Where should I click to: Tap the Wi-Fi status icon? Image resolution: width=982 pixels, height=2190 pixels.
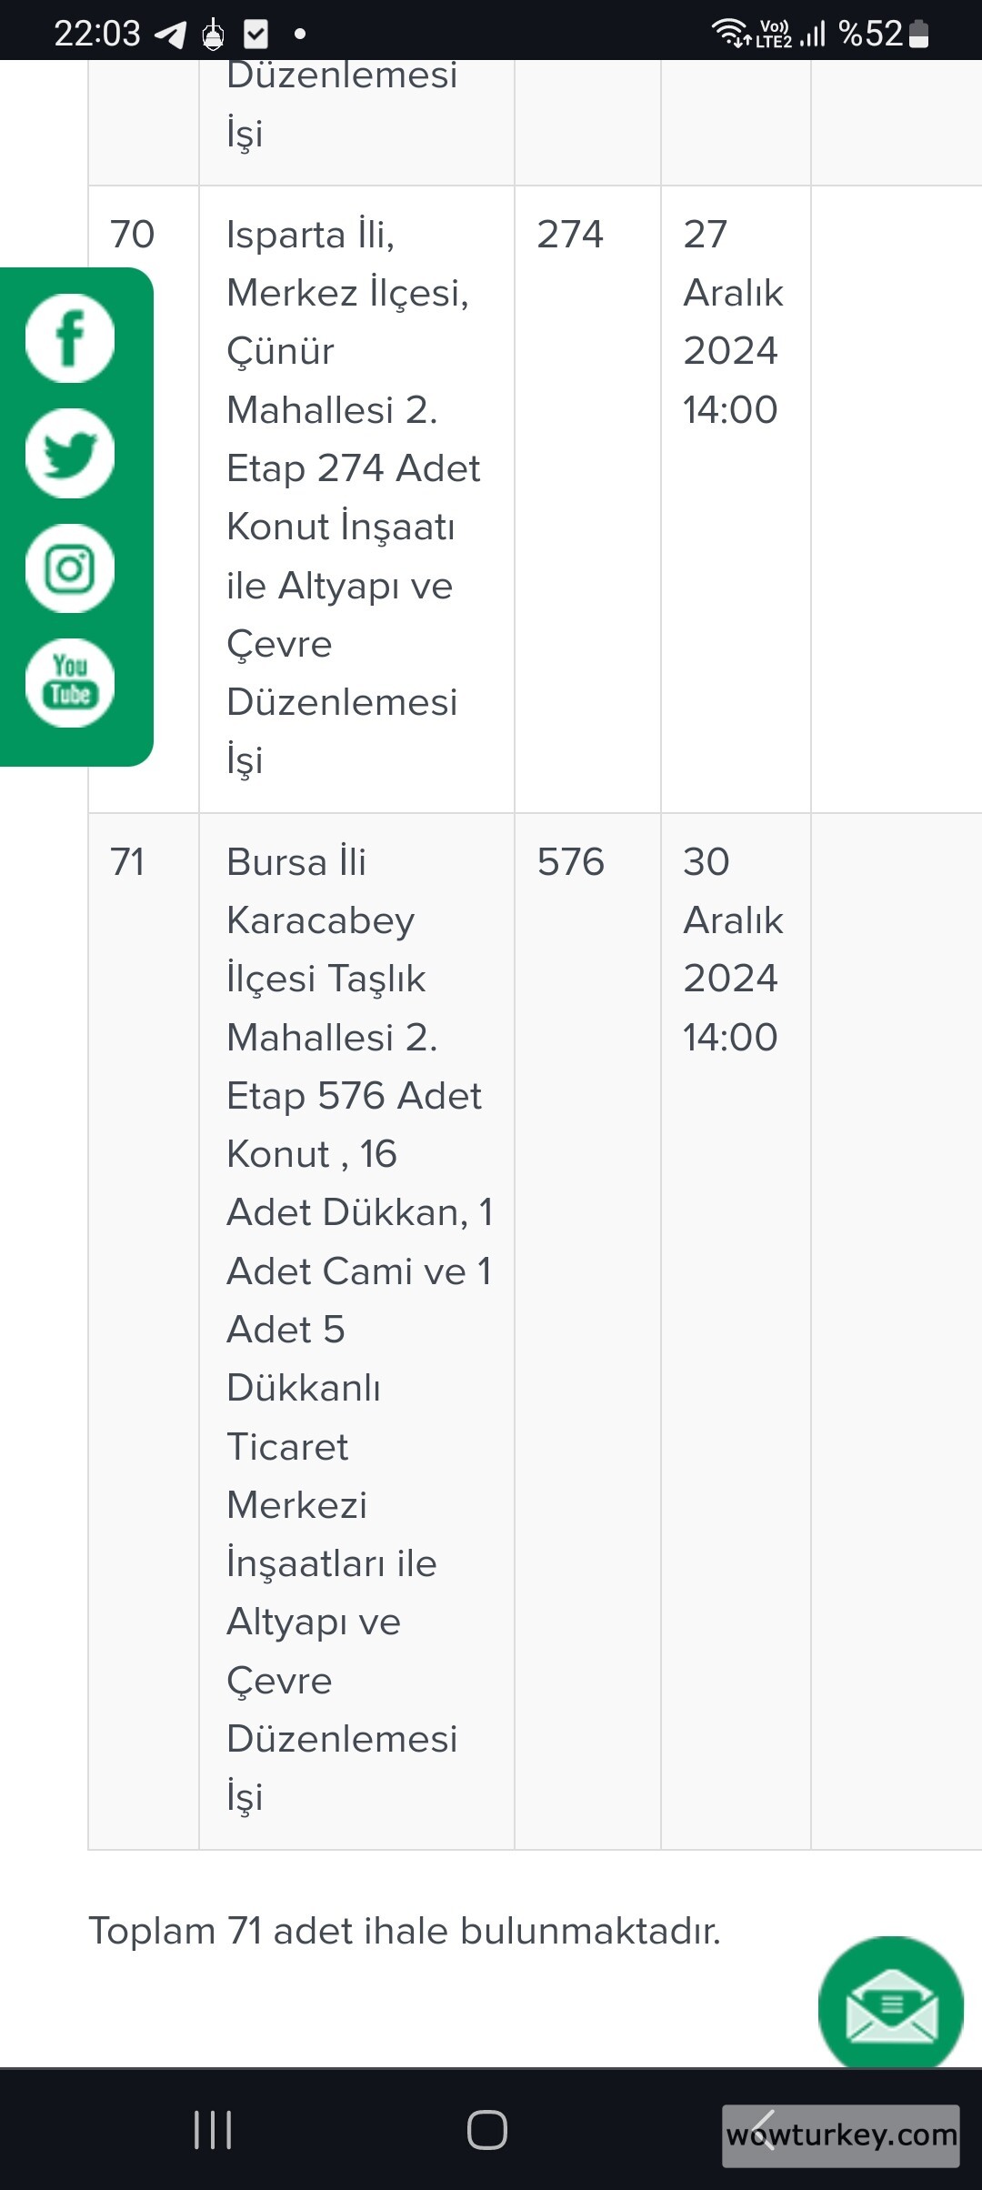point(729,33)
